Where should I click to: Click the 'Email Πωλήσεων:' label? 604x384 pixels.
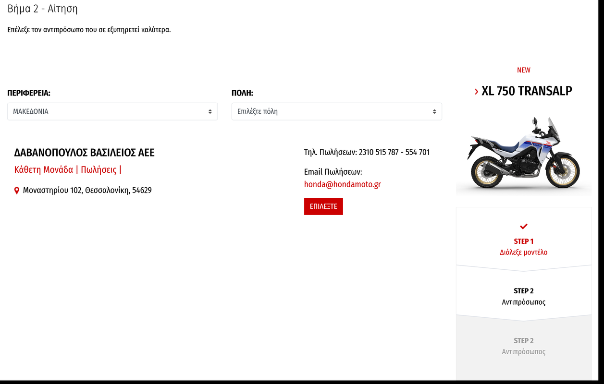pyautogui.click(x=333, y=172)
